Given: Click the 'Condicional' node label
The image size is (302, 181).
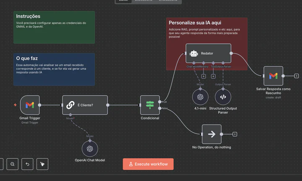Looking at the screenshot, I should coord(150,118).
